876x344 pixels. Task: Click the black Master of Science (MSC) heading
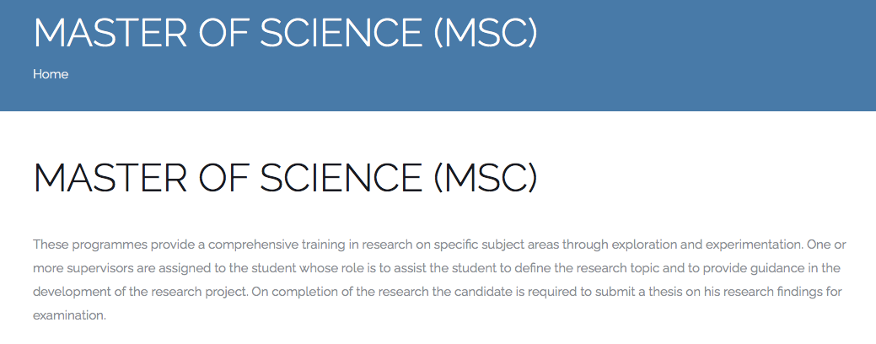(x=286, y=178)
